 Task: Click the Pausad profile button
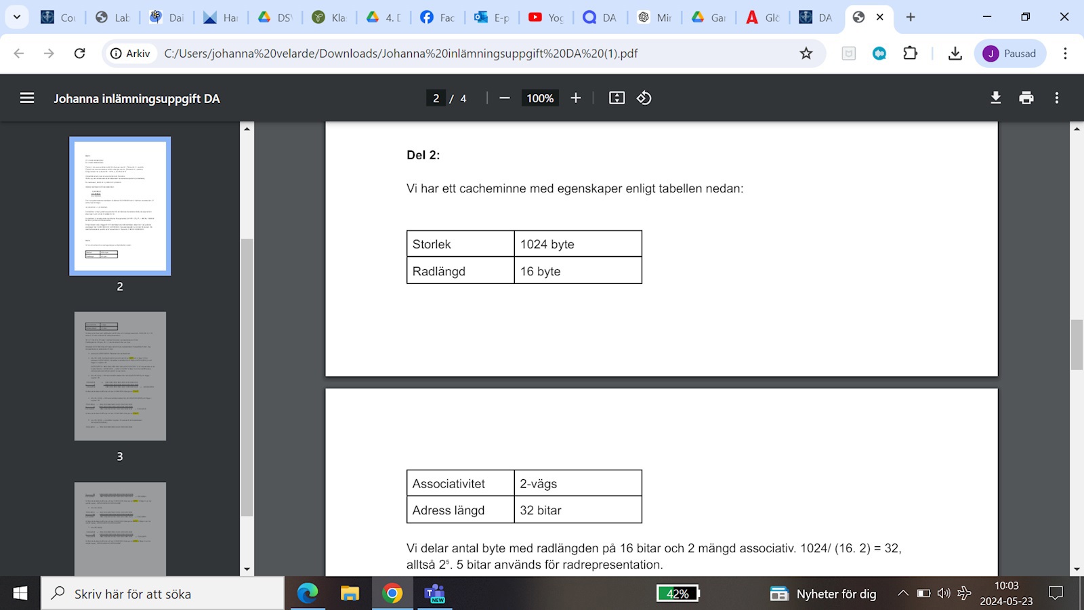pos(1009,54)
